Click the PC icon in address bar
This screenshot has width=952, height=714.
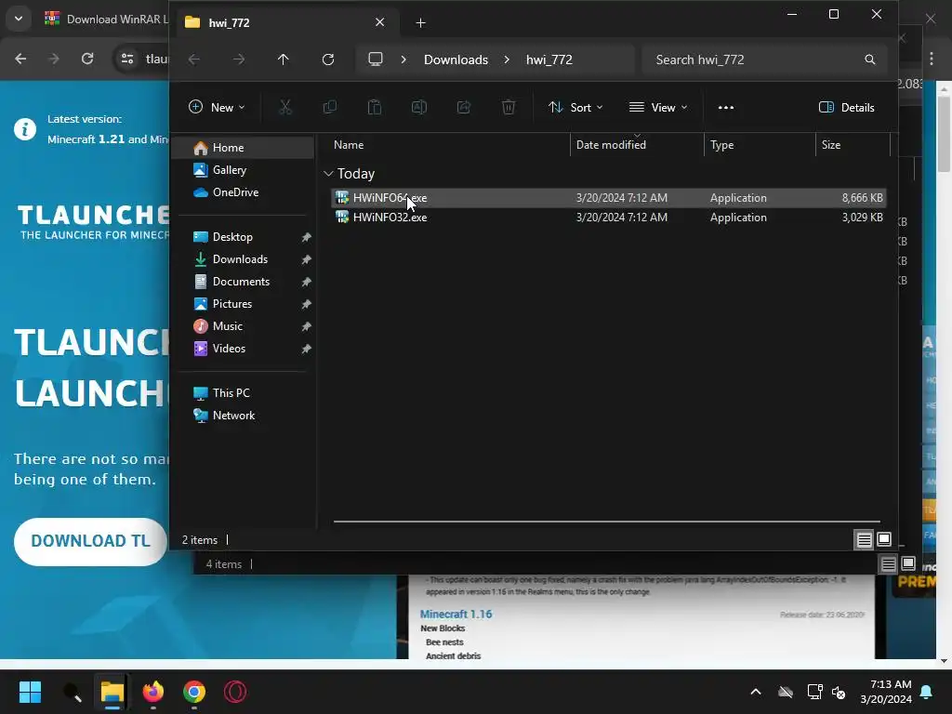[376, 59]
